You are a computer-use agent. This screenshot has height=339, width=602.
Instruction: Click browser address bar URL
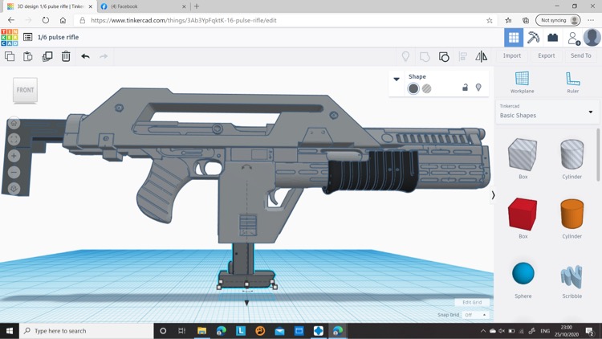(x=184, y=20)
